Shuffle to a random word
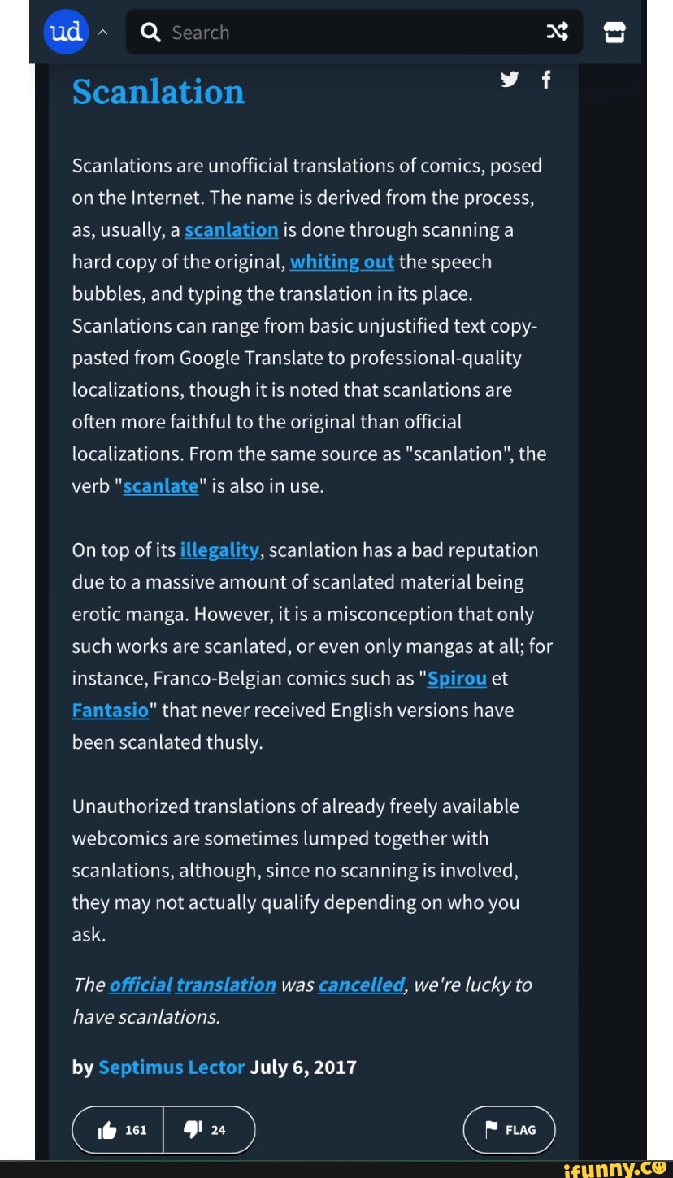The image size is (673, 1178). [x=557, y=33]
